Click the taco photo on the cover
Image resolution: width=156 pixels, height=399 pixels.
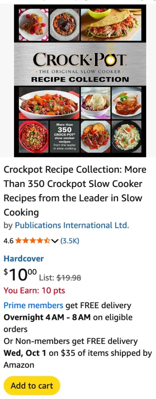[x=111, y=25]
